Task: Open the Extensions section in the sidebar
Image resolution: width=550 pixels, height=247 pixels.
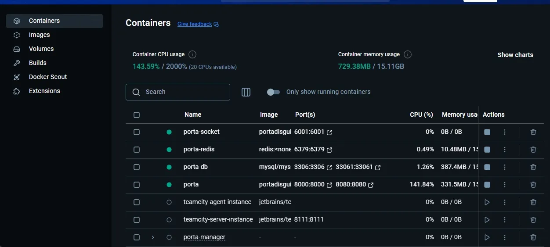Action: 54,91
